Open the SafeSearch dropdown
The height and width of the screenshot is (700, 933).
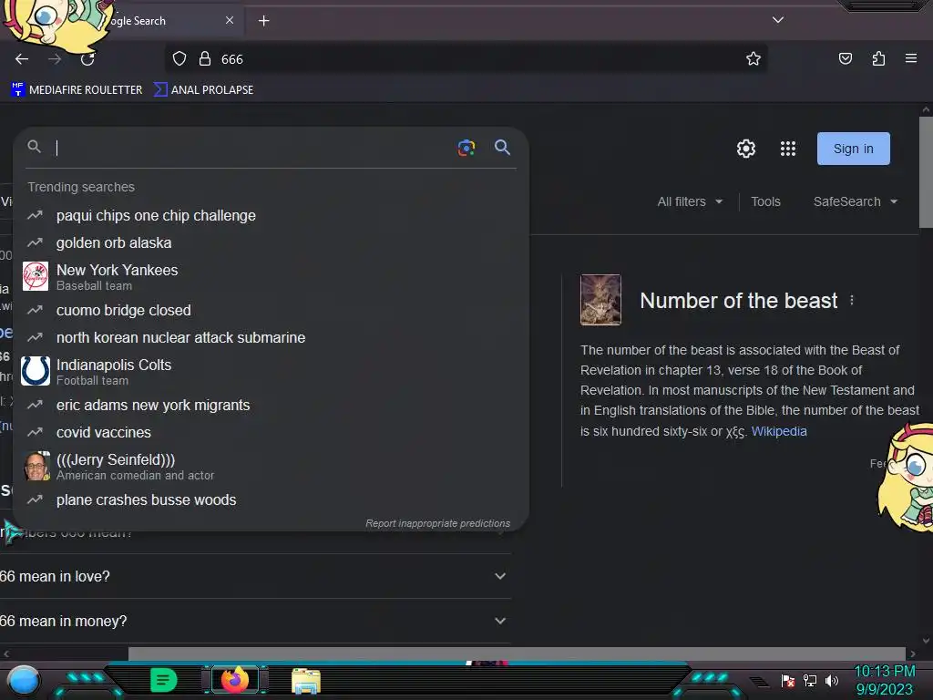coord(855,201)
